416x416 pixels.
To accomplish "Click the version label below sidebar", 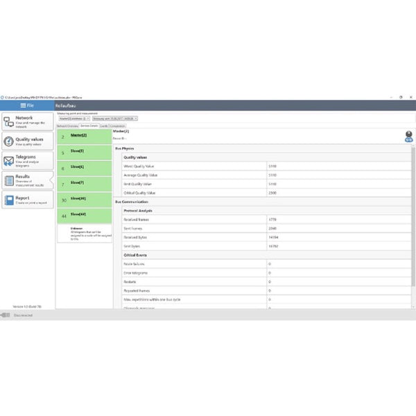I will click(27, 306).
